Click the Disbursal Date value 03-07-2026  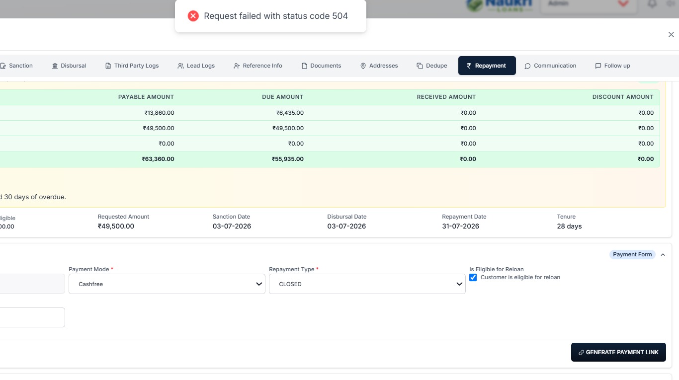pos(346,226)
